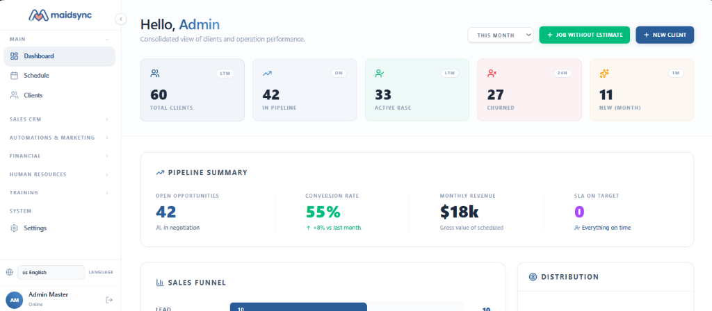Select the In Pipeline card
The width and height of the screenshot is (712, 311).
coord(305,90)
